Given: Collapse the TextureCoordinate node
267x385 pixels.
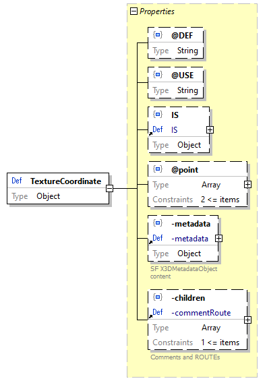Looking at the screenshot, I should point(109,188).
